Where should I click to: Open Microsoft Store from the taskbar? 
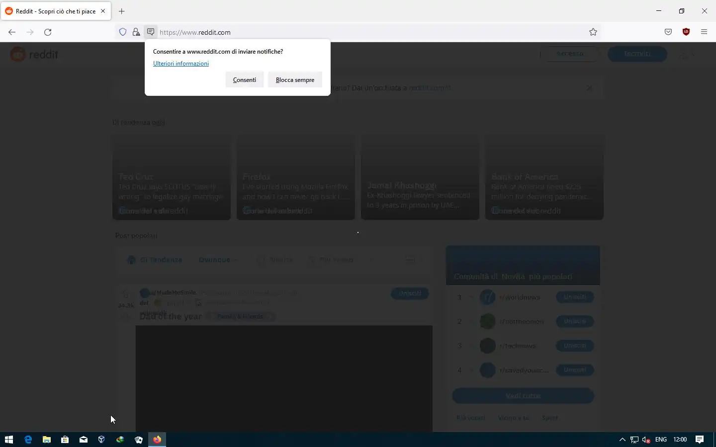[65, 440]
